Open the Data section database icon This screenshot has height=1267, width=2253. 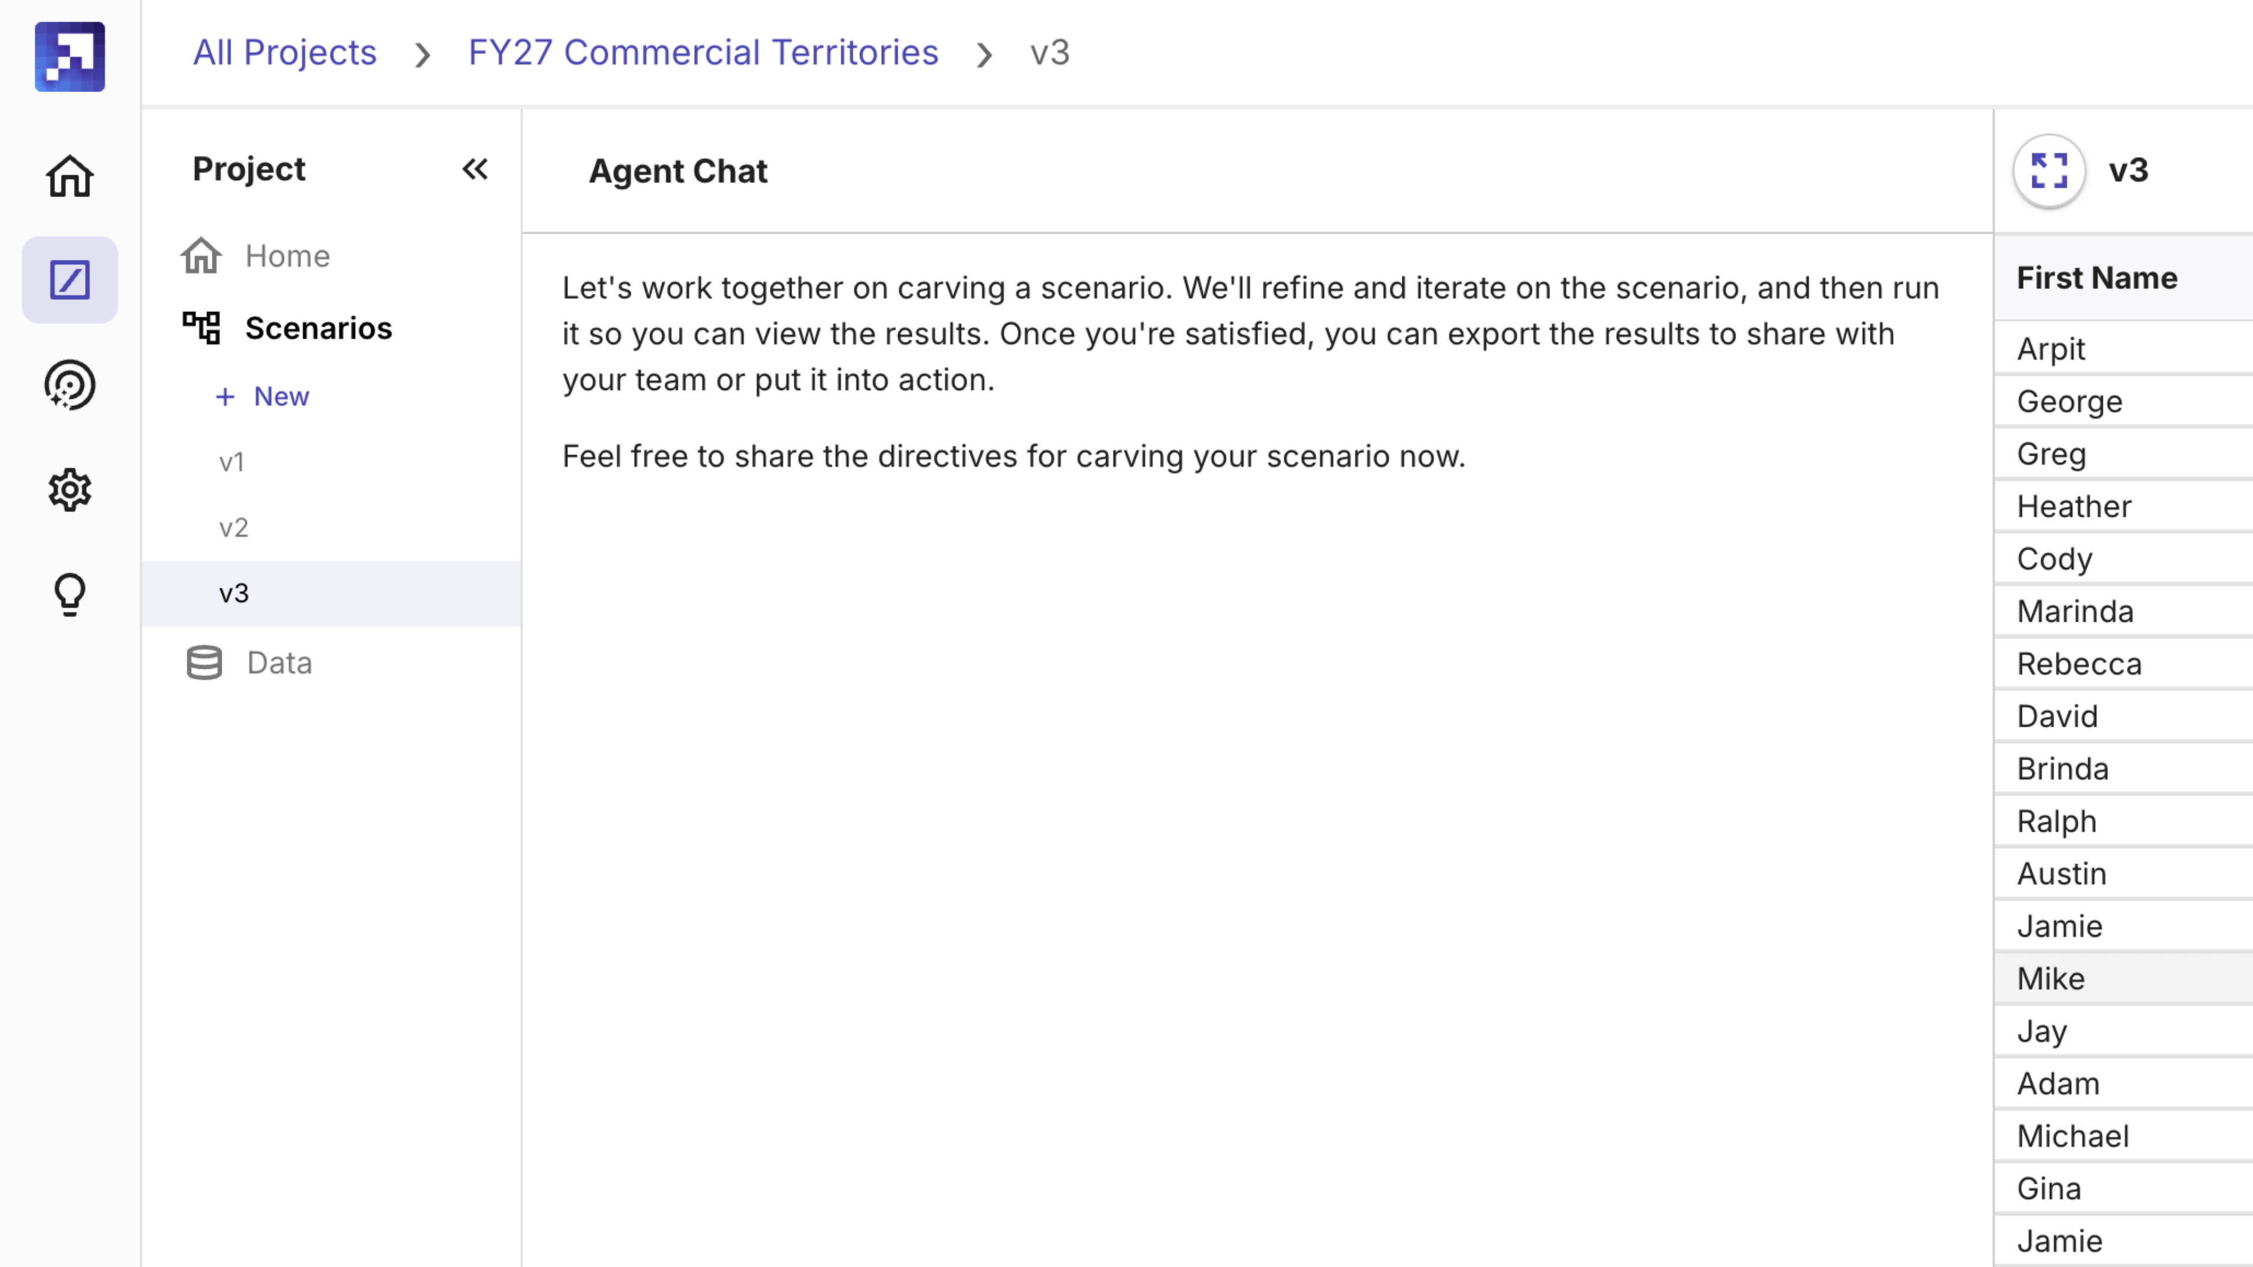(203, 662)
